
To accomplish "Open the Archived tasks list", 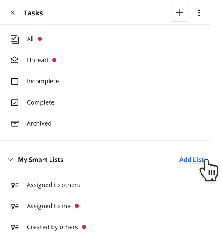I will click(x=39, y=123).
